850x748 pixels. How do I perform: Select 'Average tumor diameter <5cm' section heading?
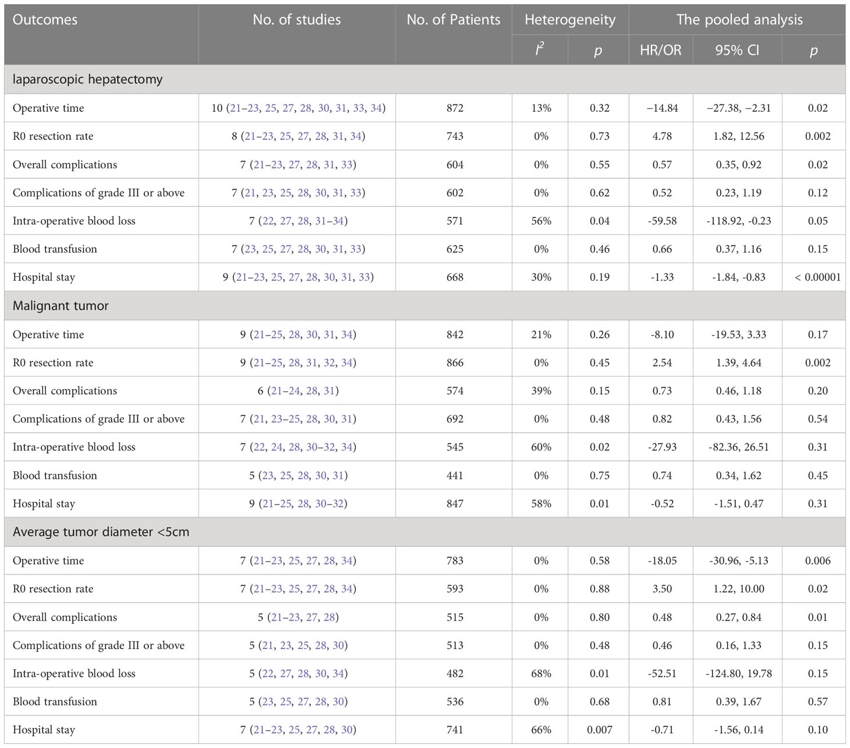(x=101, y=532)
